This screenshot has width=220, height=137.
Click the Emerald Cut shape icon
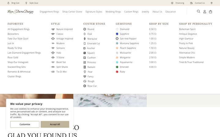point(85,44)
